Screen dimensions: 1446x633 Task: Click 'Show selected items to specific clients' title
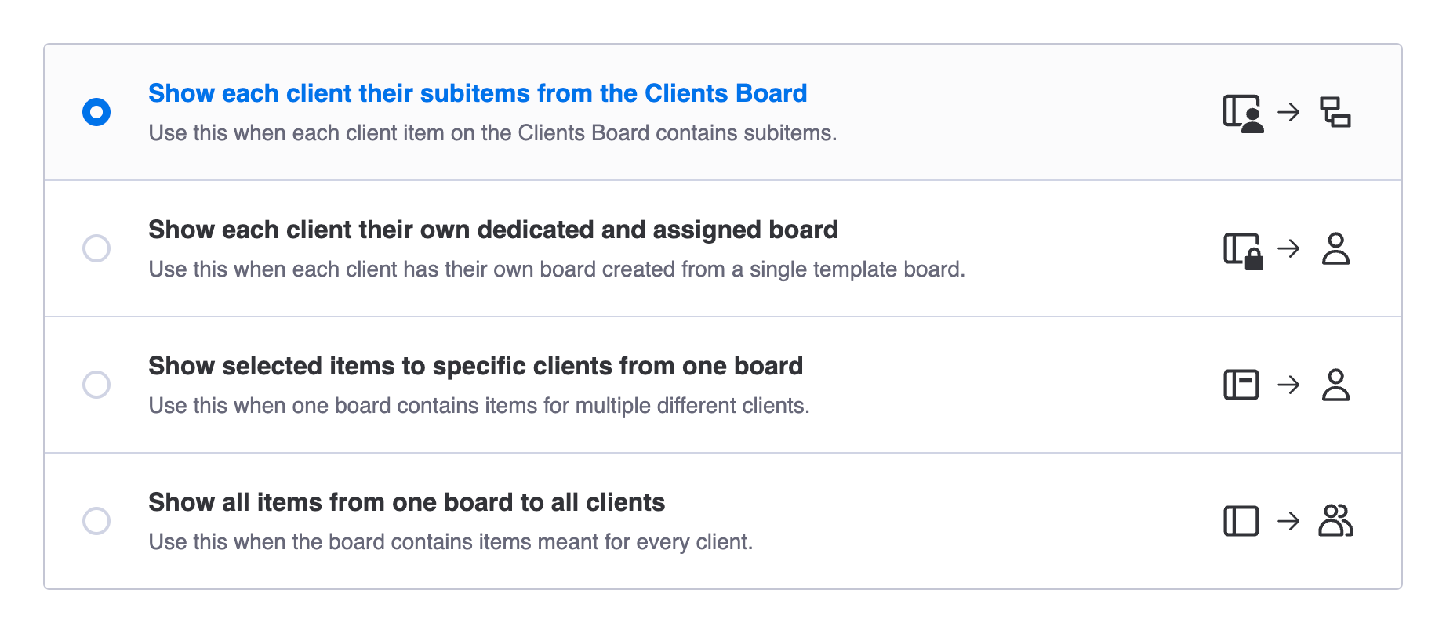coord(475,366)
